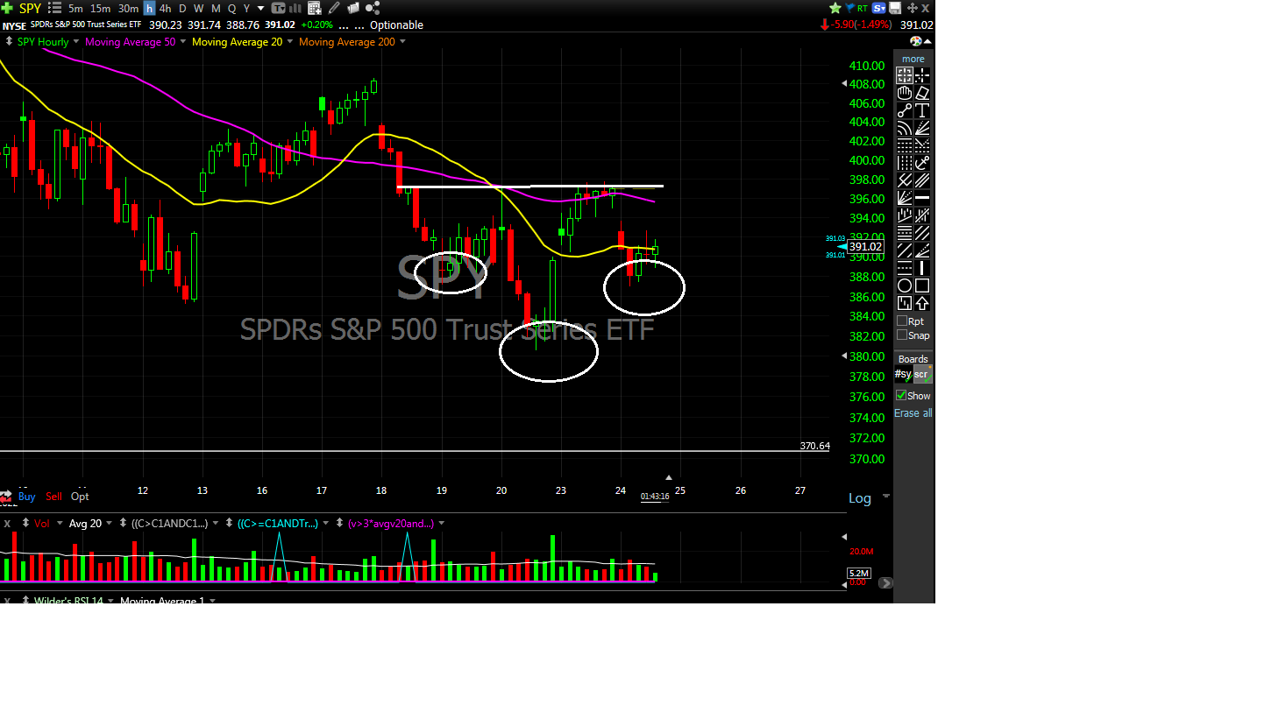Select the text T annotation tool
The image size is (1279, 712).
coord(922,110)
